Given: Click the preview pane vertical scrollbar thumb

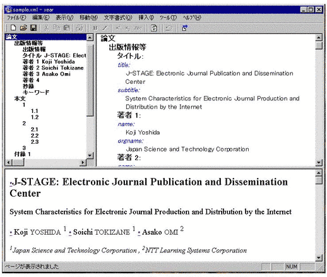Looking at the screenshot, I should pyautogui.click(x=319, y=180).
